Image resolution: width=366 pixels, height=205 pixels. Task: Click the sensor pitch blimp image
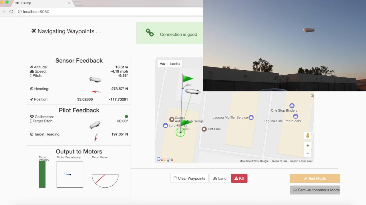click(95, 80)
